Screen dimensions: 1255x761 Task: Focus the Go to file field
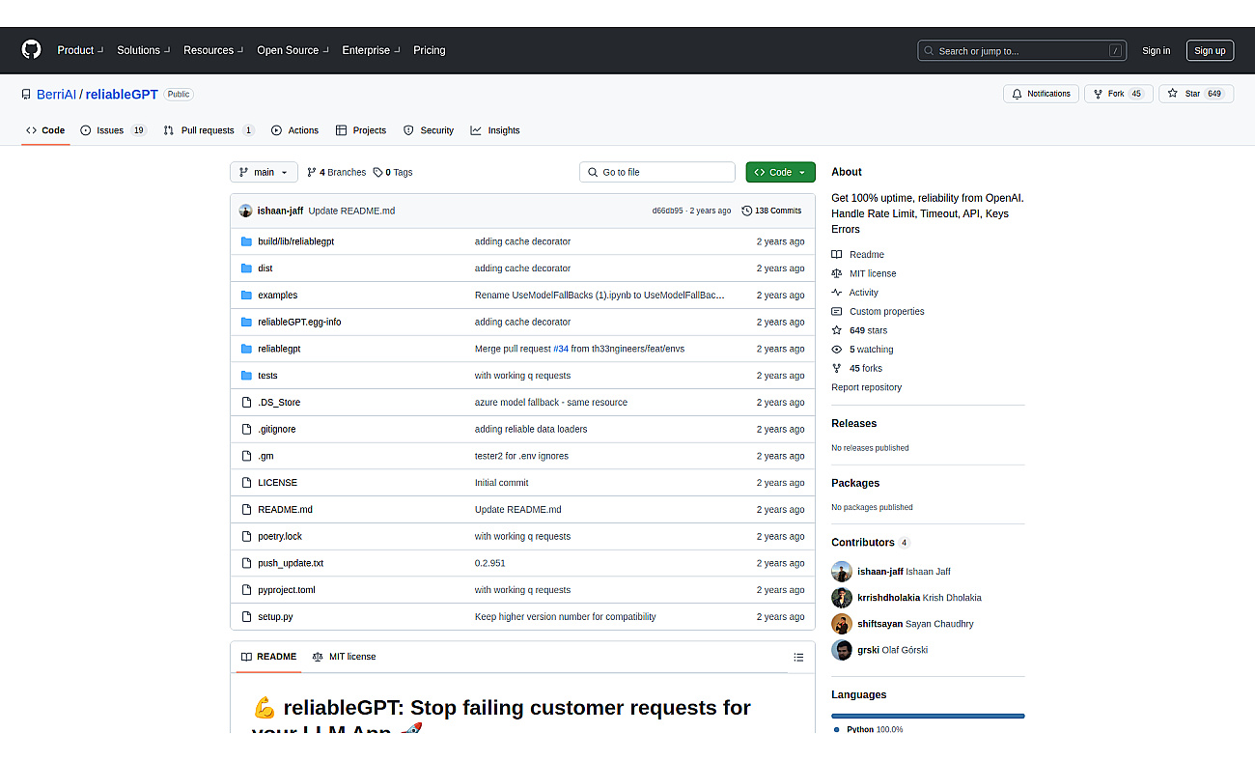coord(657,172)
